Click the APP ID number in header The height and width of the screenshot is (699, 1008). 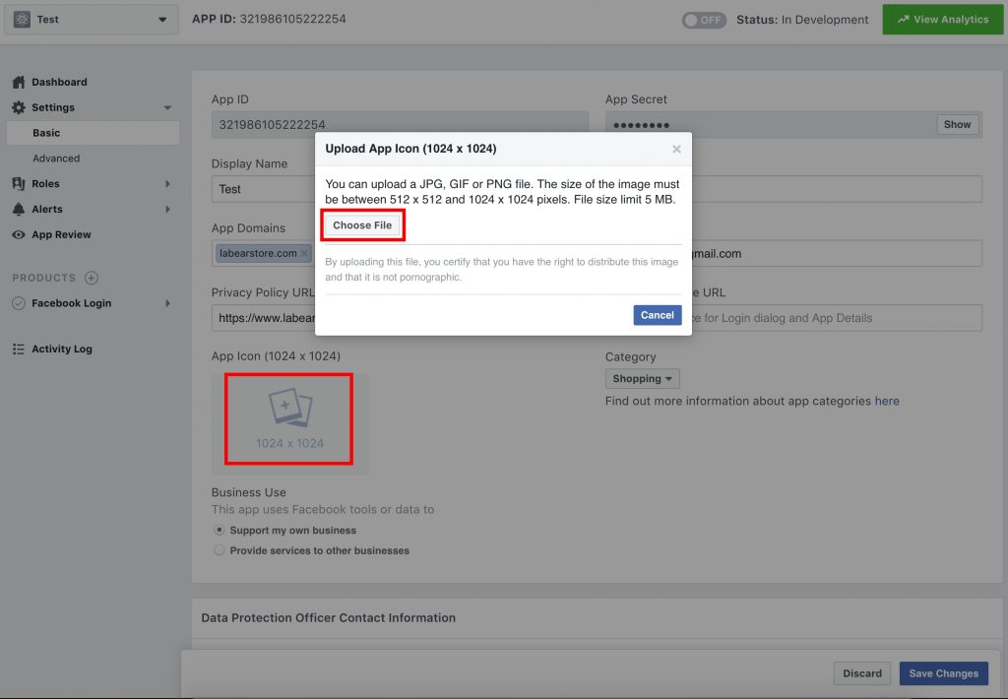click(x=292, y=19)
